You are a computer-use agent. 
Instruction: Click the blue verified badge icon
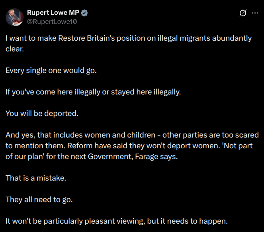coord(84,13)
